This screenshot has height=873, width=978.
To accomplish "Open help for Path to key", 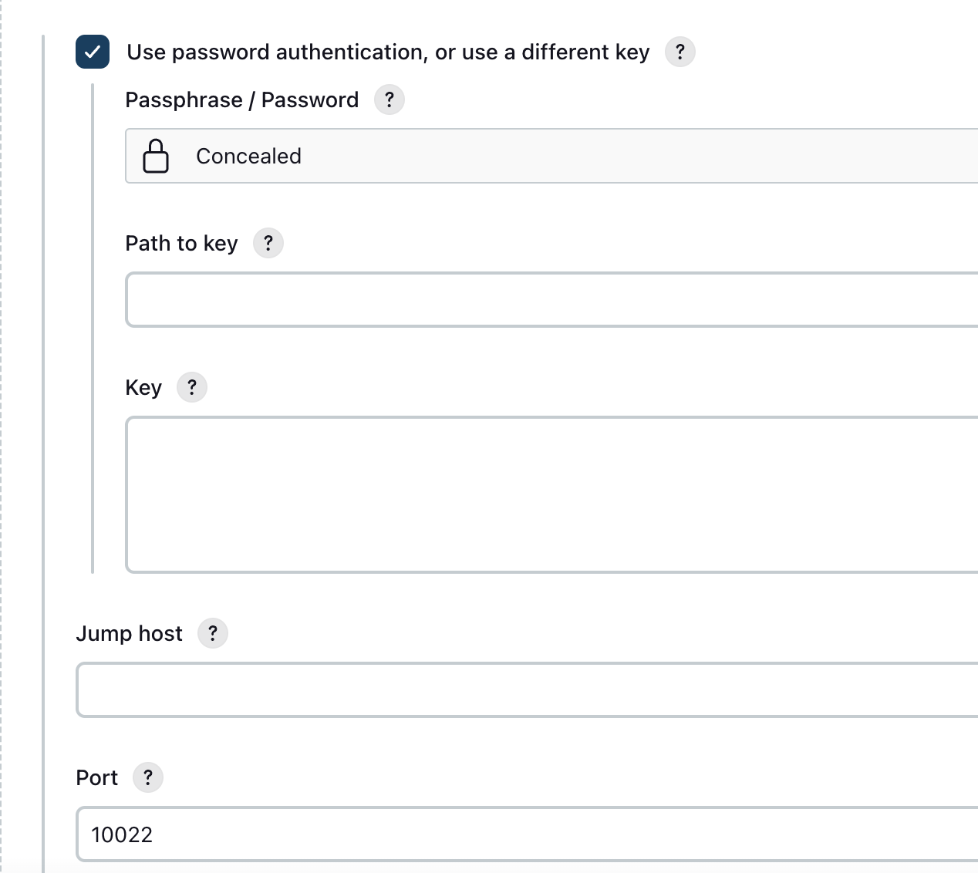I will [x=268, y=243].
